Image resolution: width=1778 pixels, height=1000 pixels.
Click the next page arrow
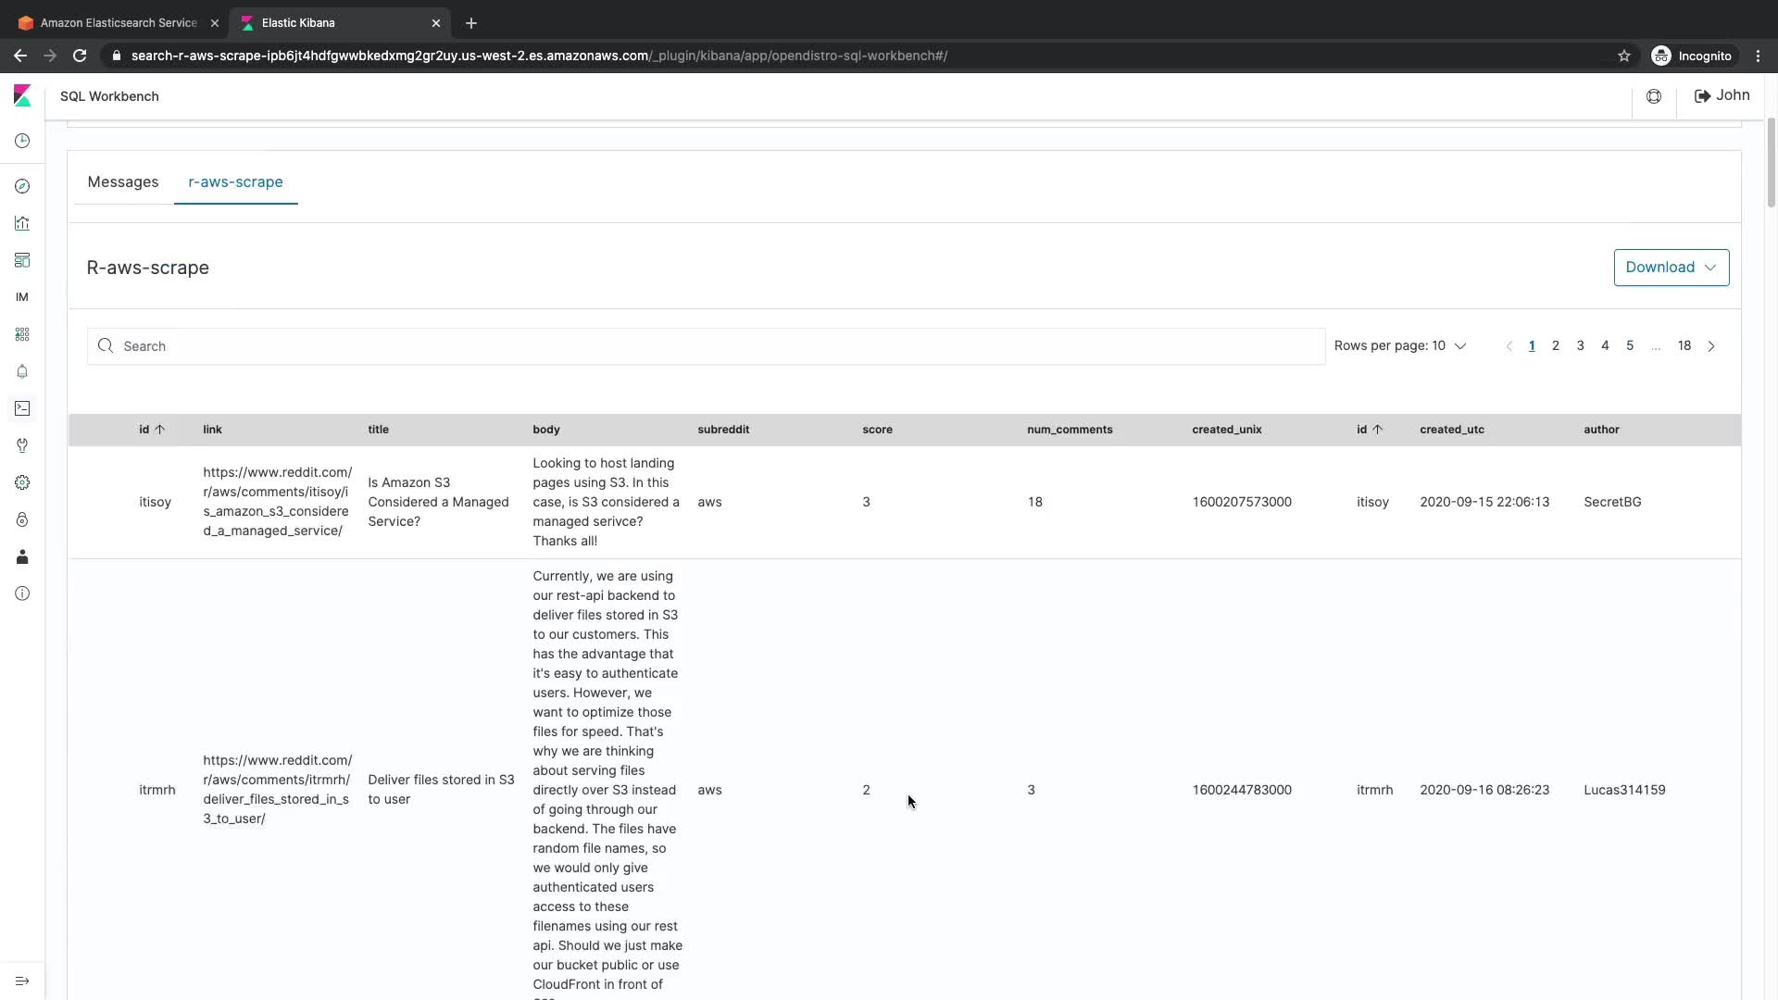tap(1711, 346)
